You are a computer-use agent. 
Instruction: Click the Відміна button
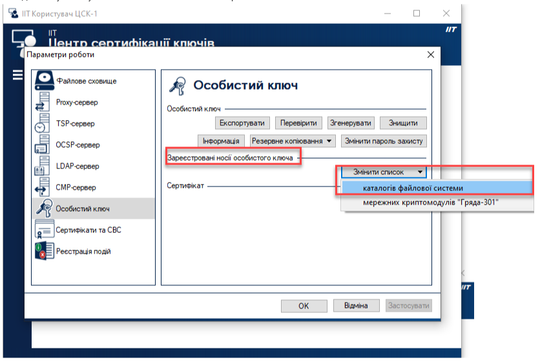tap(357, 306)
